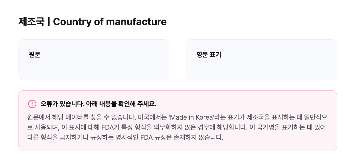Click the '다른 형식을 금지하거나' phrase

point(56,138)
